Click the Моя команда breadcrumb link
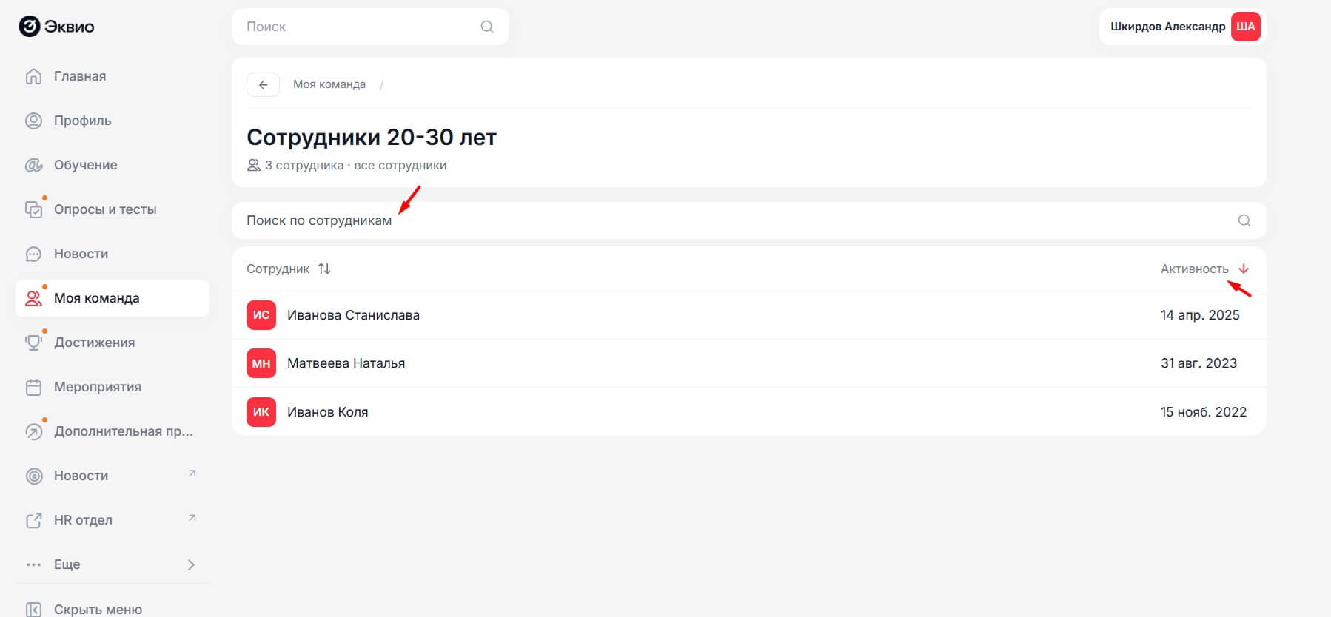 coord(329,84)
